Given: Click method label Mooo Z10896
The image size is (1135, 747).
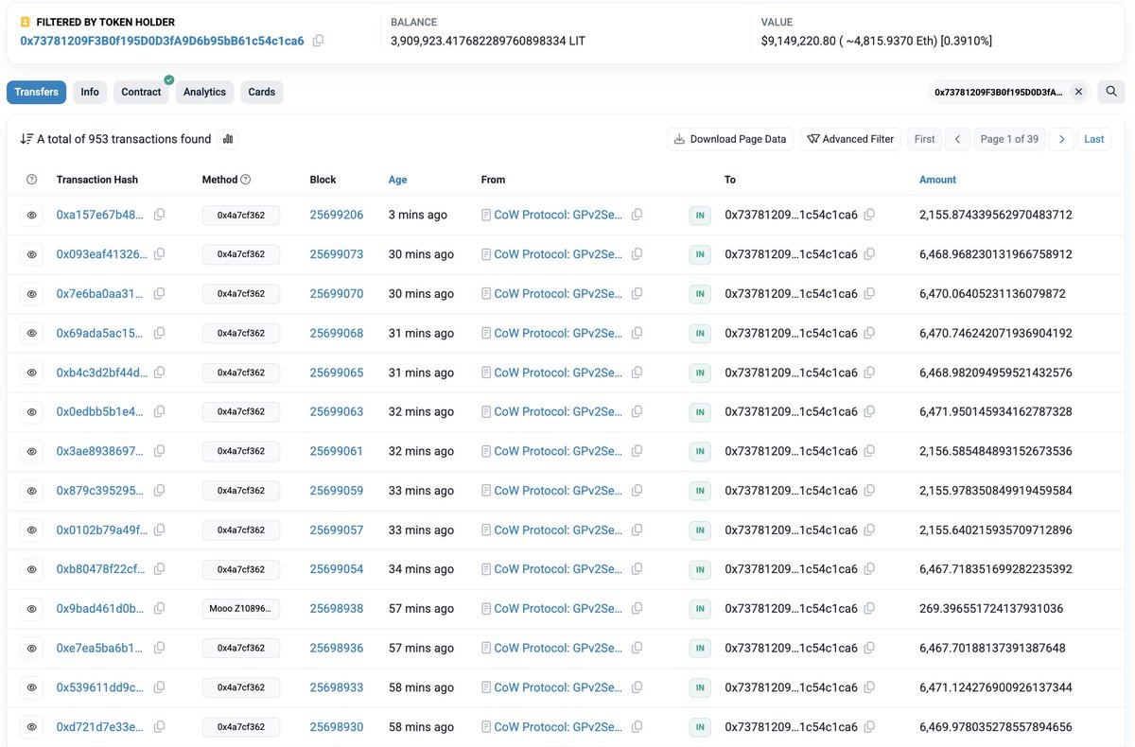Looking at the screenshot, I should click(x=241, y=609).
